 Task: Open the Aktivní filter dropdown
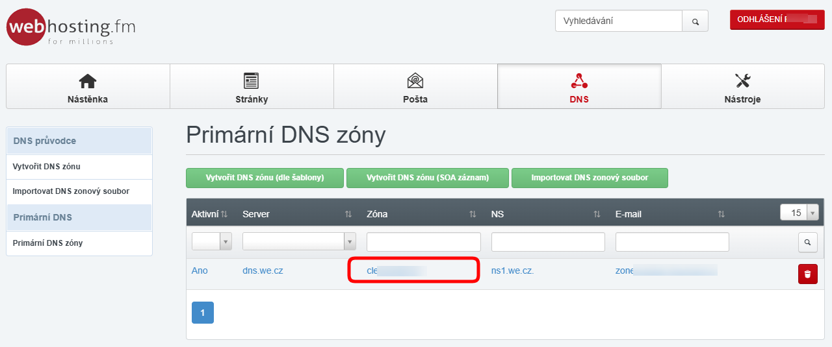[x=211, y=242]
